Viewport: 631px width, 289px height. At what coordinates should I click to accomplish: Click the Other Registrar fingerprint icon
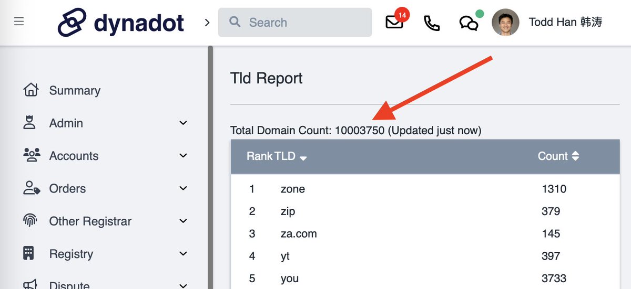30,220
